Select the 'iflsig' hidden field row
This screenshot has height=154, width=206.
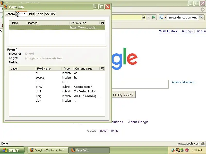click(57, 96)
